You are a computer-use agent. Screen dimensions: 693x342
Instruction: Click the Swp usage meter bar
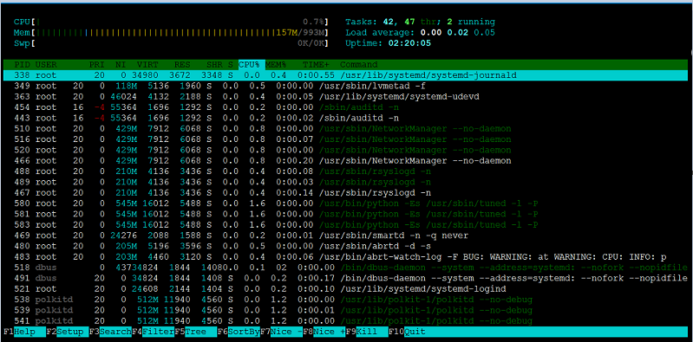[172, 42]
